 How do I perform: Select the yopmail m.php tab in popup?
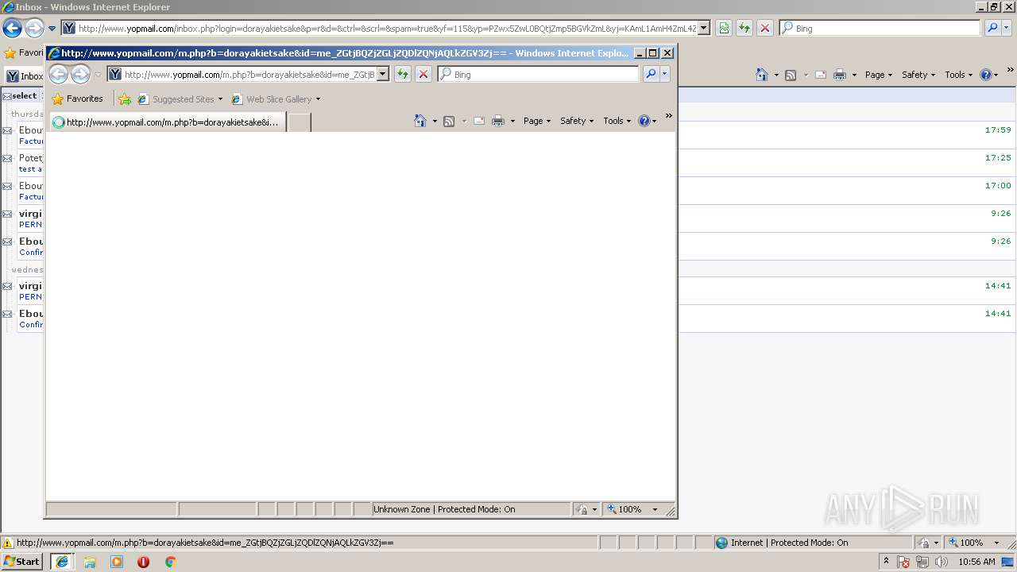(x=166, y=122)
